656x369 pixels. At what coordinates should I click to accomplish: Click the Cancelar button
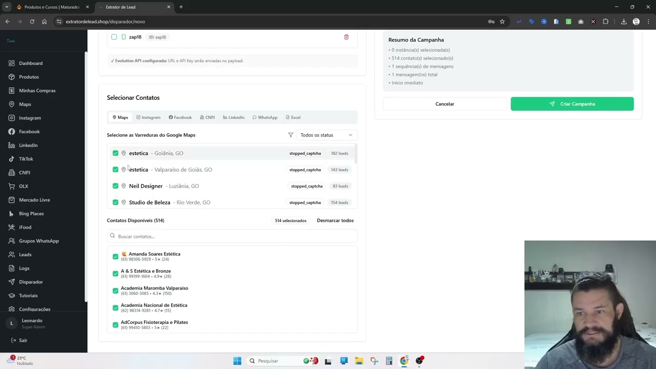point(445,104)
